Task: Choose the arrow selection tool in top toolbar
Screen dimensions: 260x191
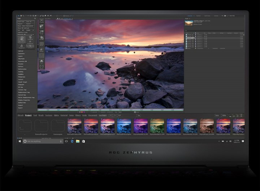Action: click(19, 16)
